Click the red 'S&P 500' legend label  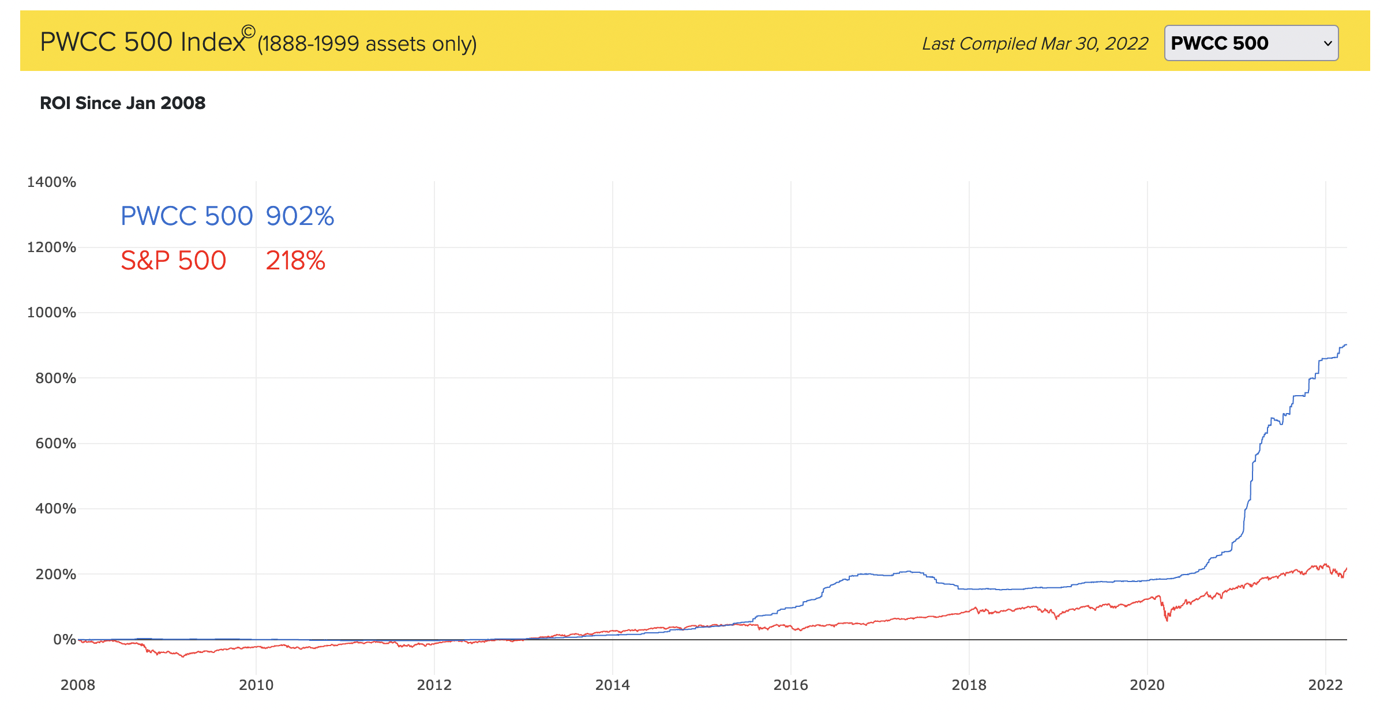pos(173,260)
